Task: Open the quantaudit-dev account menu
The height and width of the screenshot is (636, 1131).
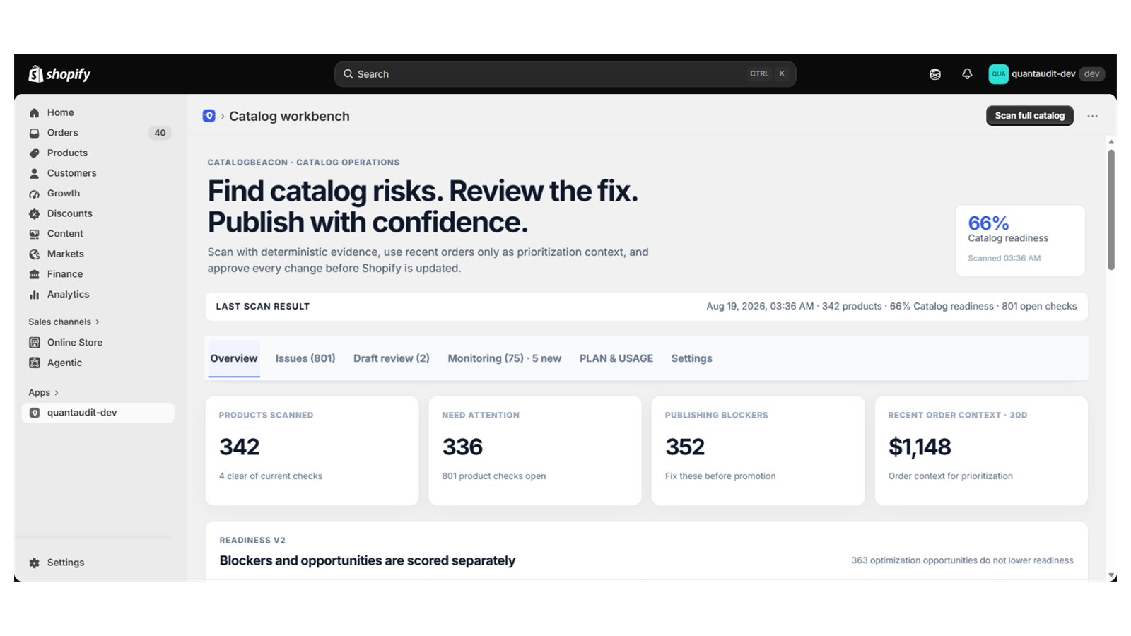Action: pos(1046,74)
